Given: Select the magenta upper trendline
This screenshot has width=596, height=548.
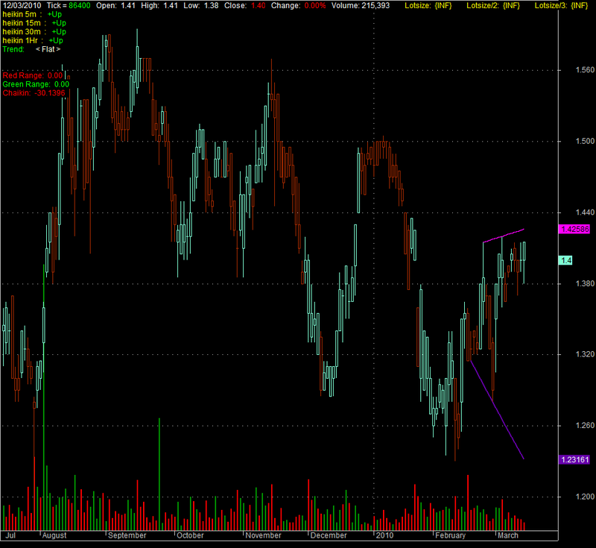Looking at the screenshot, I should (504, 236).
